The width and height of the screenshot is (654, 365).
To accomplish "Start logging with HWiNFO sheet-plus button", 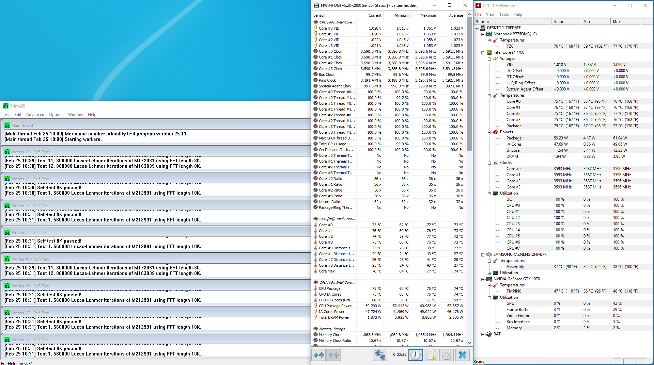I will pos(431,355).
